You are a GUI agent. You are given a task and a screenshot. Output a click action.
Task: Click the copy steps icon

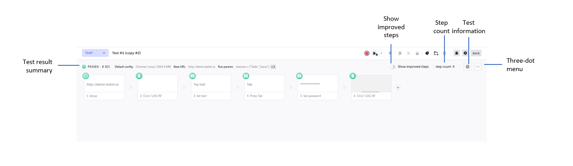tap(399, 53)
